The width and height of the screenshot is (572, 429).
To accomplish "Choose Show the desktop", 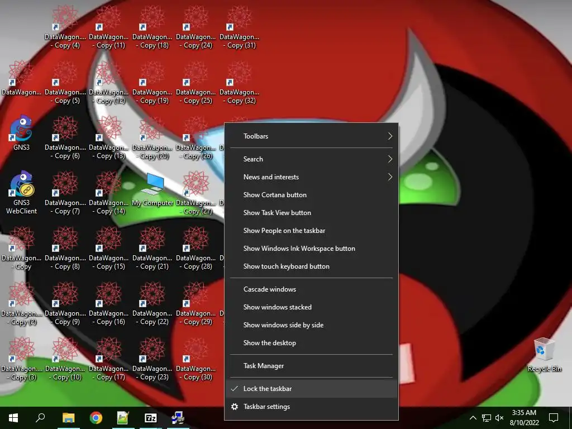I will 311,343.
